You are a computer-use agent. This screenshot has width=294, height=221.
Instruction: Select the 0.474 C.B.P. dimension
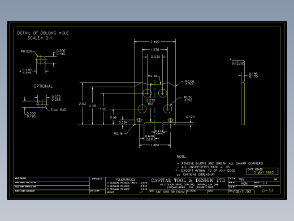159,132
